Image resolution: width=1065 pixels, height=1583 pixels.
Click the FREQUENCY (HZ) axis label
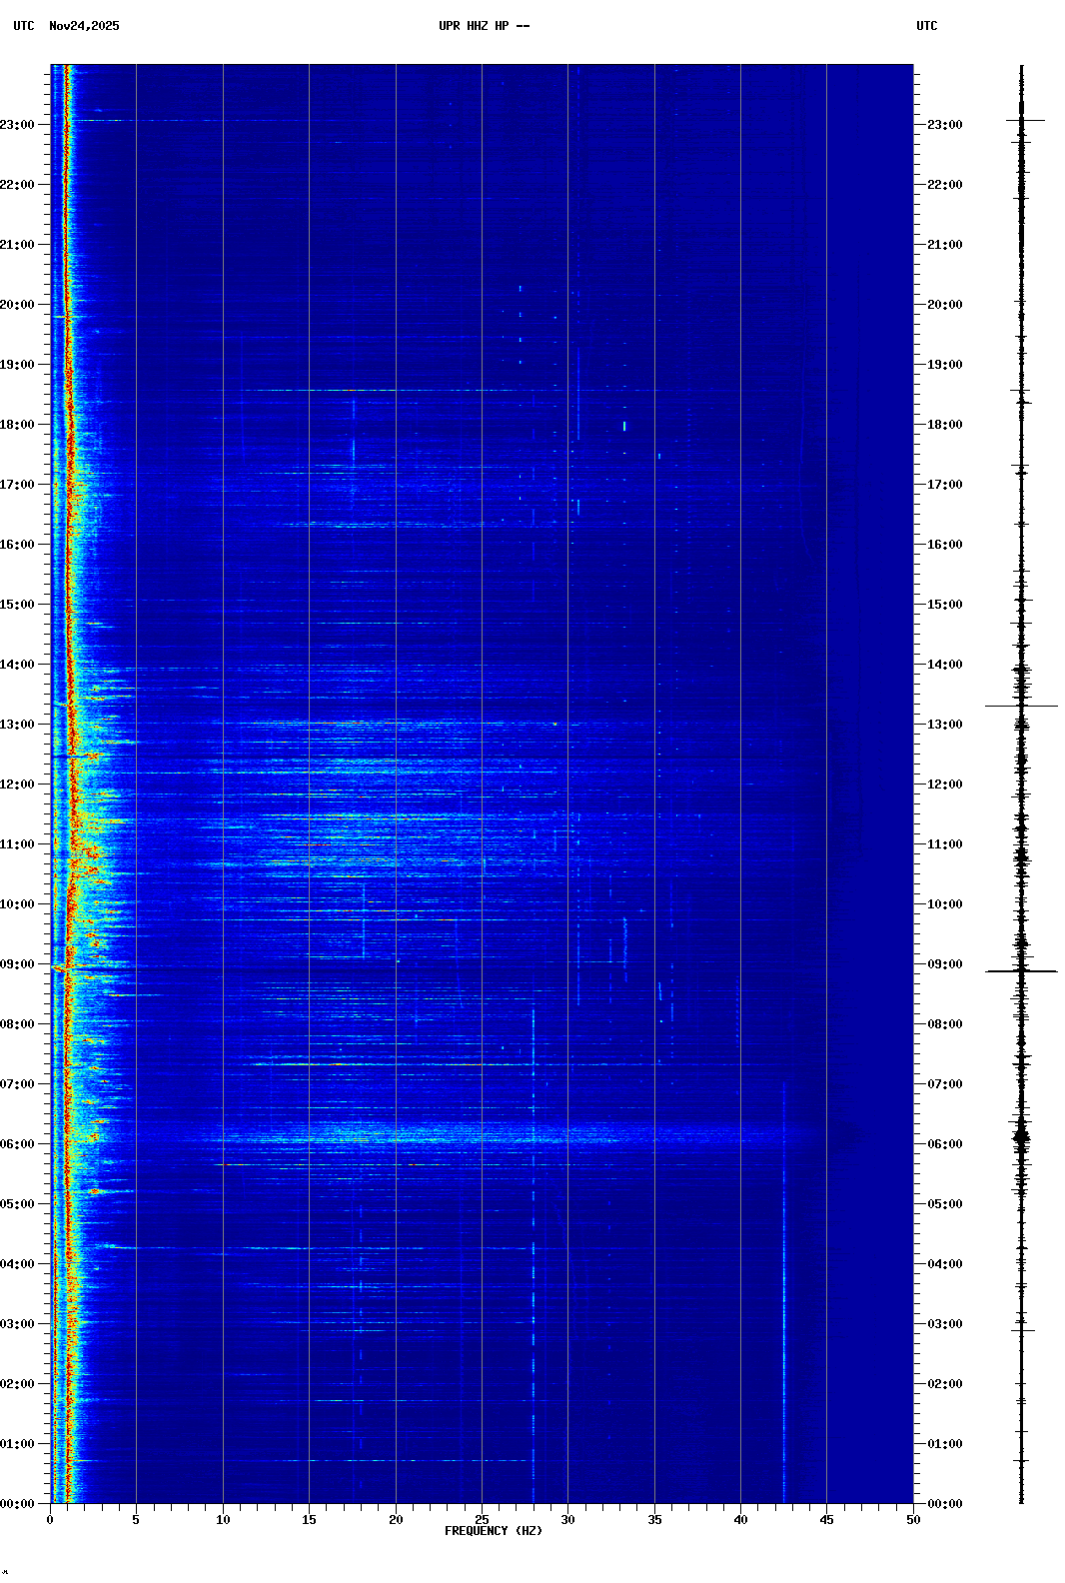(494, 1531)
